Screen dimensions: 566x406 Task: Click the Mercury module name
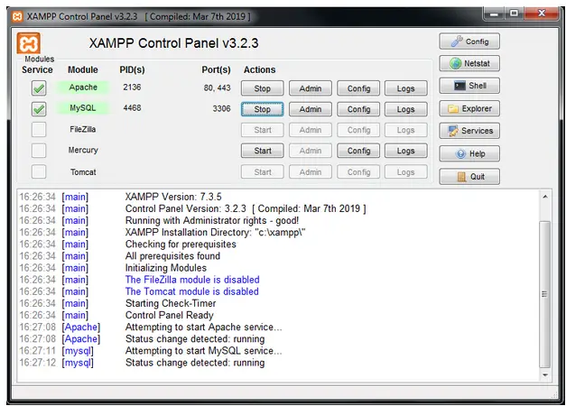tap(83, 150)
